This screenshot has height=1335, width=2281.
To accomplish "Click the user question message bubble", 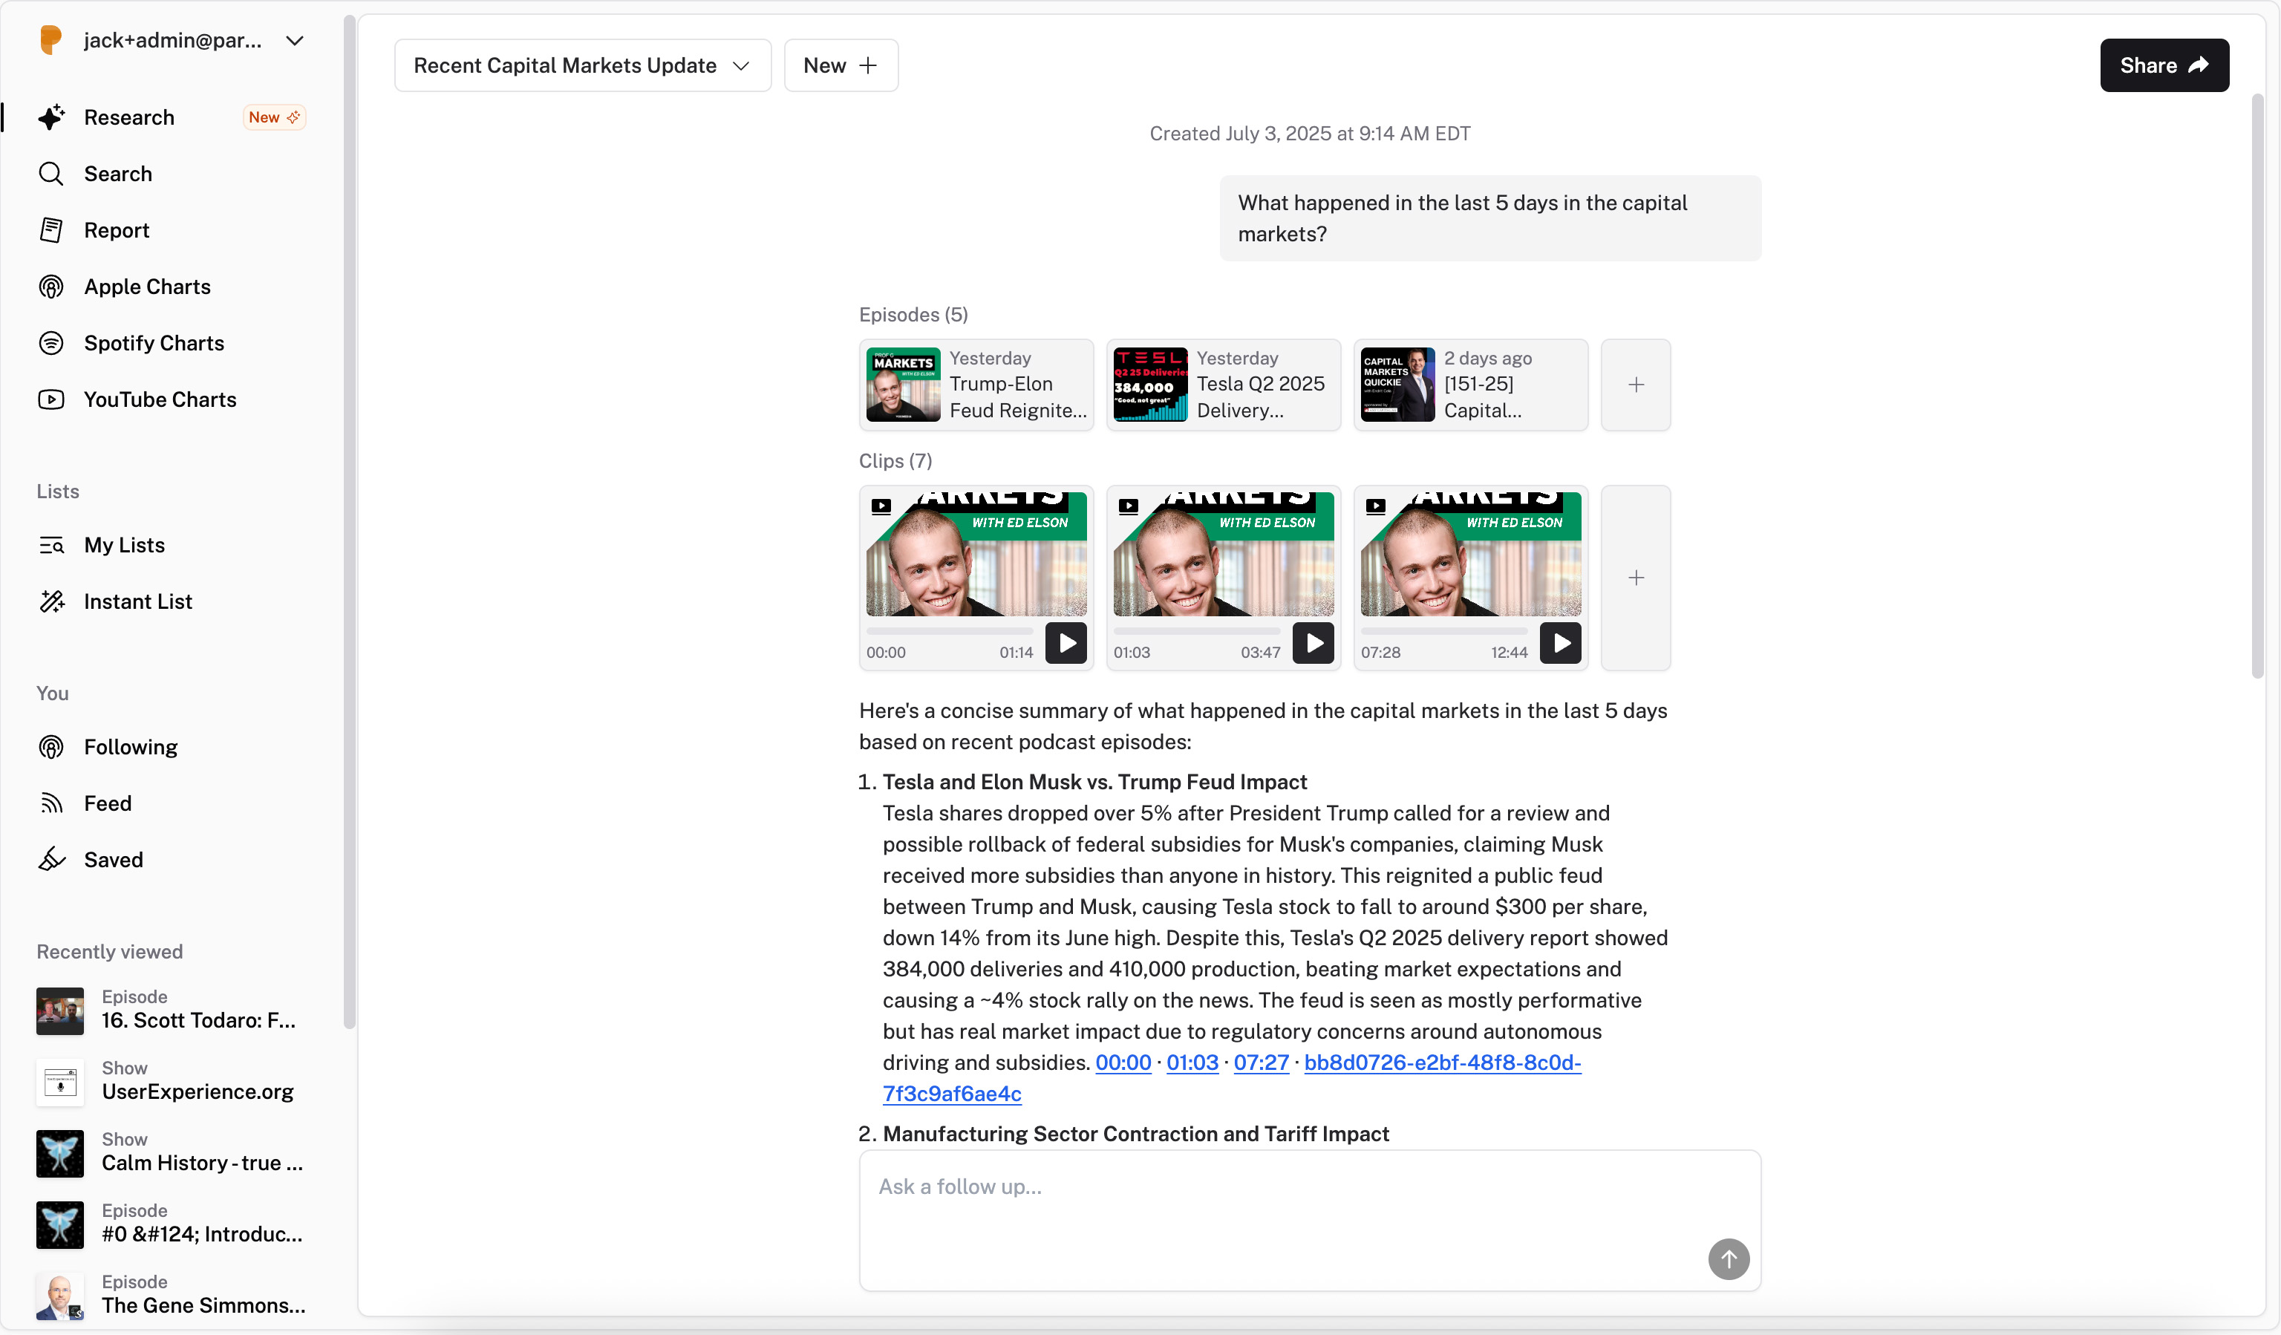I will pyautogui.click(x=1490, y=218).
